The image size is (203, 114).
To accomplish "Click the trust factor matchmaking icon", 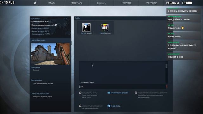I will pyautogui.click(x=136, y=93).
